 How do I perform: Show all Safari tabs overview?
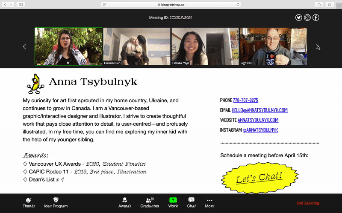(x=330, y=4)
